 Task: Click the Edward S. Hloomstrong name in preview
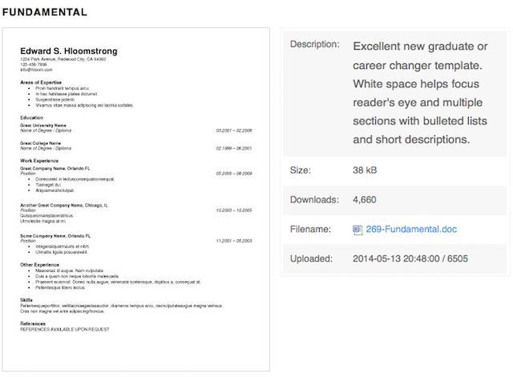coord(69,51)
